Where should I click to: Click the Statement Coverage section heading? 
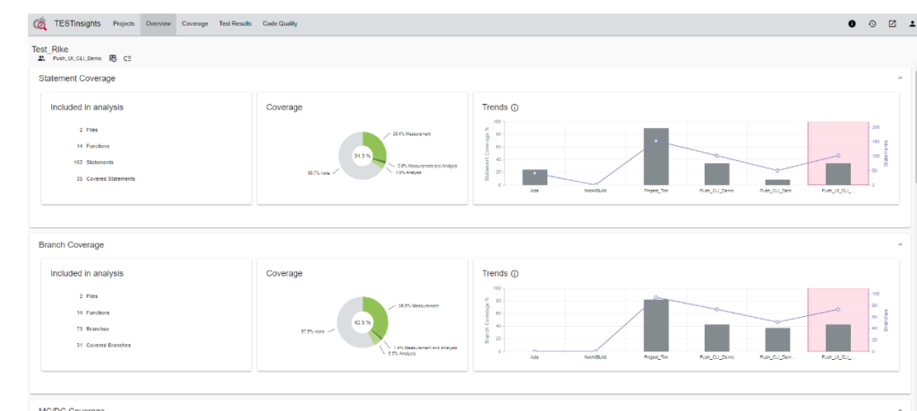click(x=77, y=78)
